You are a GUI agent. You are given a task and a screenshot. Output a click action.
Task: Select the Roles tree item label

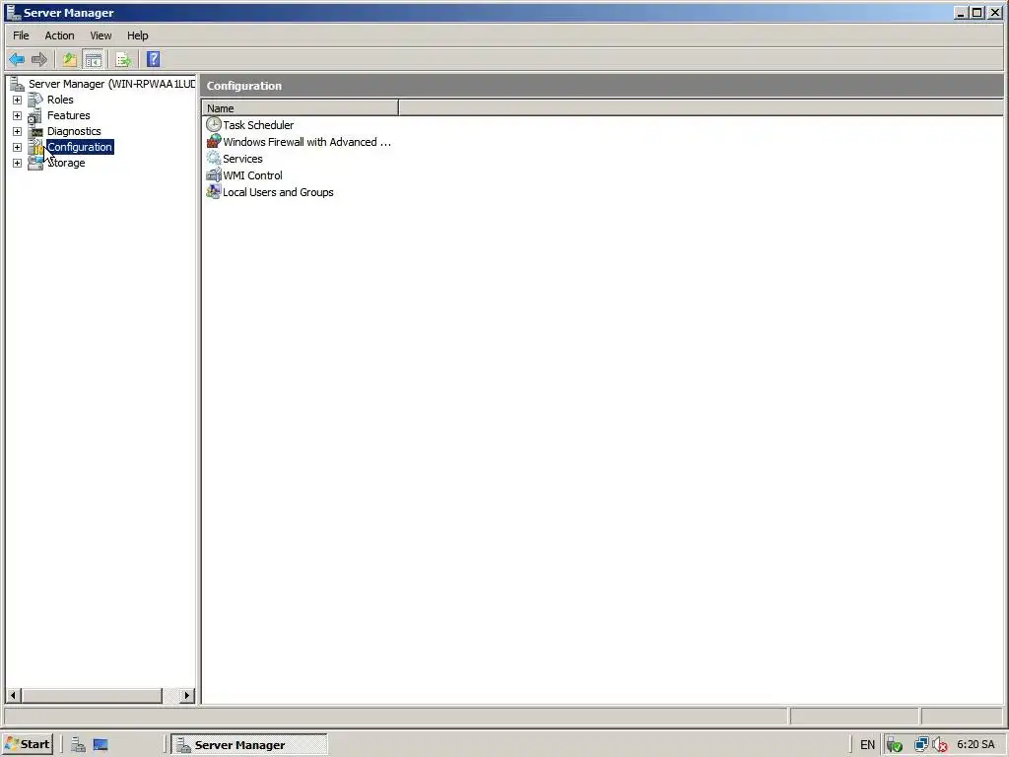click(60, 100)
